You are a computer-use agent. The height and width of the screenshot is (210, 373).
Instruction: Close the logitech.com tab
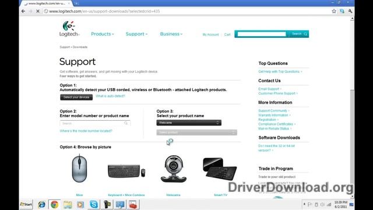pyautogui.click(x=69, y=3)
